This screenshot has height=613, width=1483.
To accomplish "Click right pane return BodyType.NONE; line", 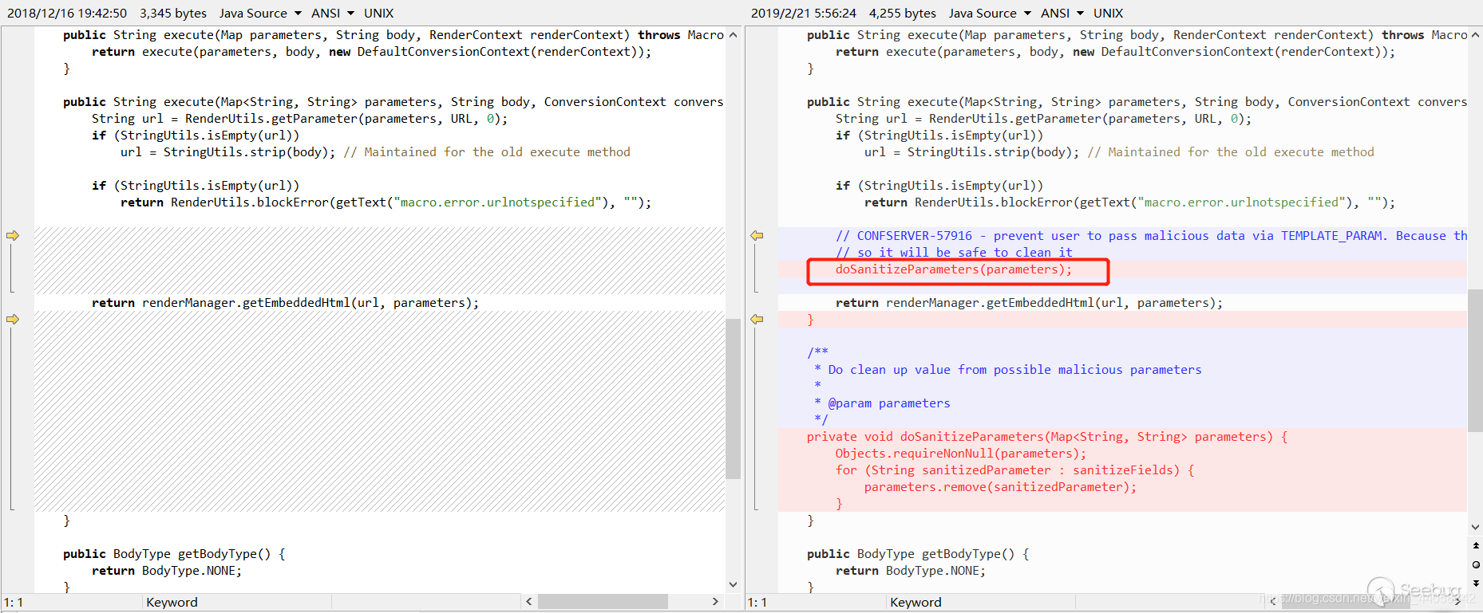I will point(911,571).
